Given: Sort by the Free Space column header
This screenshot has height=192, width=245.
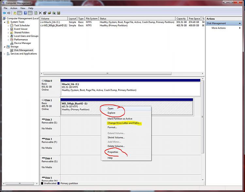Looking at the screenshot, I should point(194,18).
